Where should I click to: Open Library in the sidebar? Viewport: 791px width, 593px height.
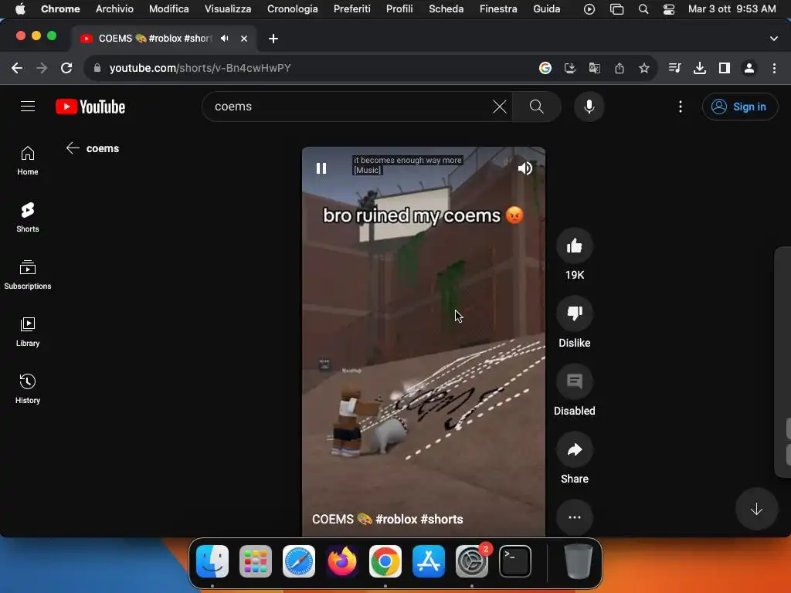pos(28,332)
